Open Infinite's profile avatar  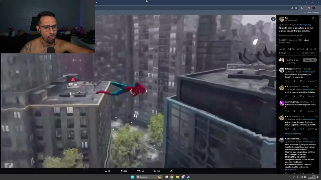(x=282, y=70)
